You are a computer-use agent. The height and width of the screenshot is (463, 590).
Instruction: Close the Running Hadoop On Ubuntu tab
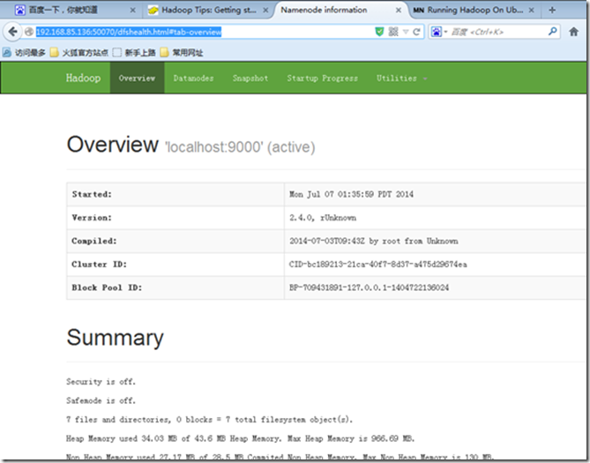531,11
